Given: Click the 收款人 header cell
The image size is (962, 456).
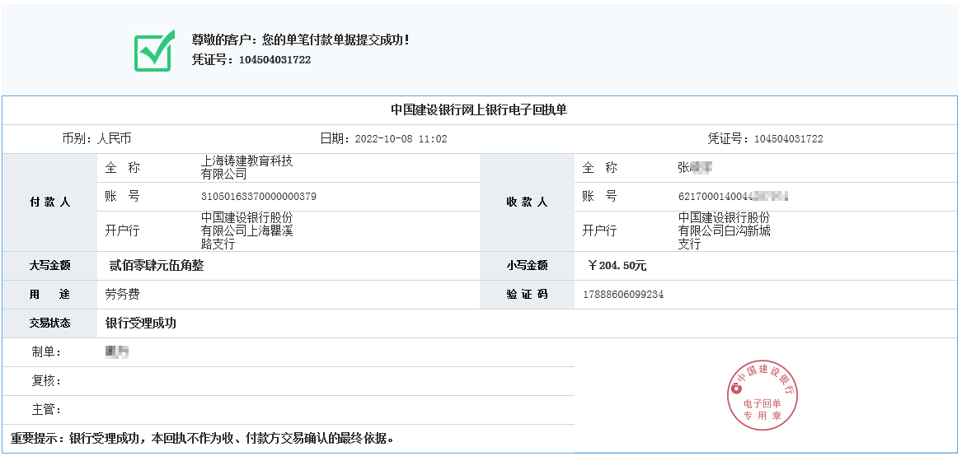Looking at the screenshot, I should 527,202.
